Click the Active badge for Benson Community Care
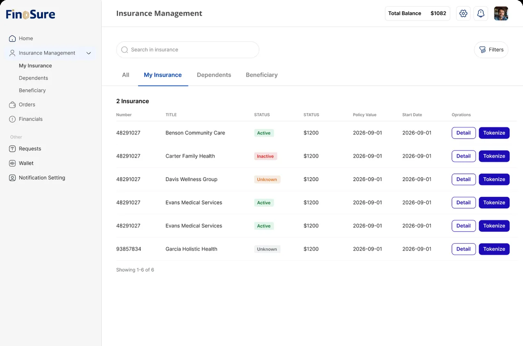The width and height of the screenshot is (523, 346). (264, 133)
